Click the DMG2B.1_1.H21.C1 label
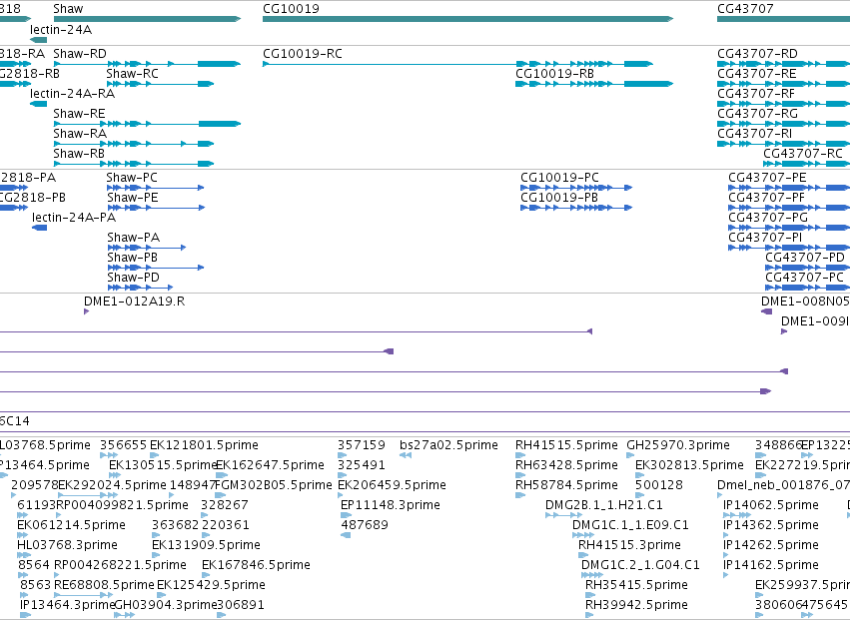 point(604,505)
